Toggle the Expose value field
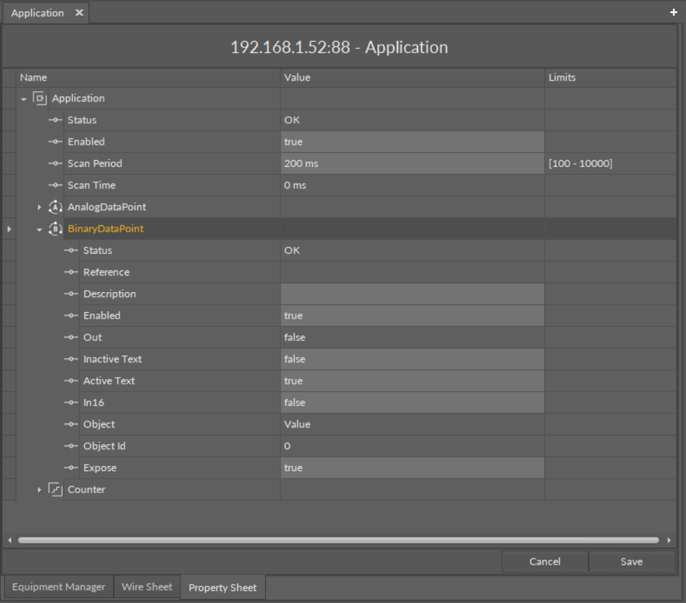Screen dimensions: 686x603 [x=412, y=468]
